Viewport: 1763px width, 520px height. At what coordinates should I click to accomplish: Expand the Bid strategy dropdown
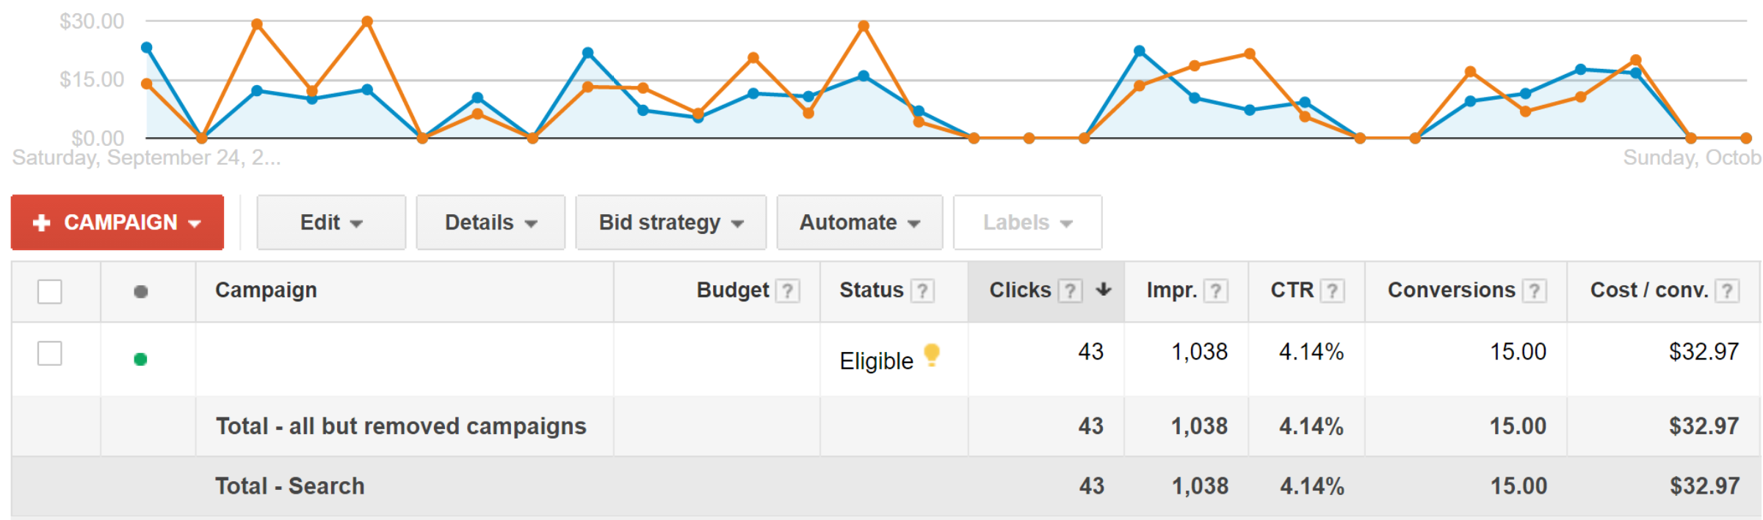671,222
